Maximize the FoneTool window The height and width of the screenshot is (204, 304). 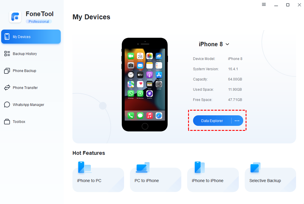pos(288,5)
